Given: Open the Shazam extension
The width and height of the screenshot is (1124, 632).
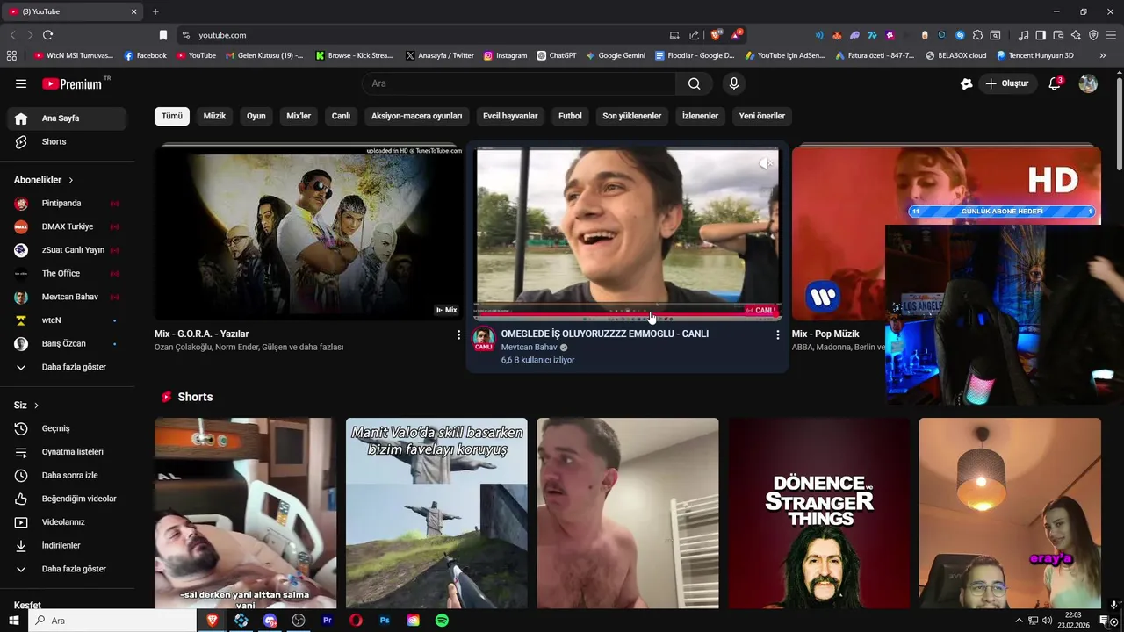Looking at the screenshot, I should point(960,35).
